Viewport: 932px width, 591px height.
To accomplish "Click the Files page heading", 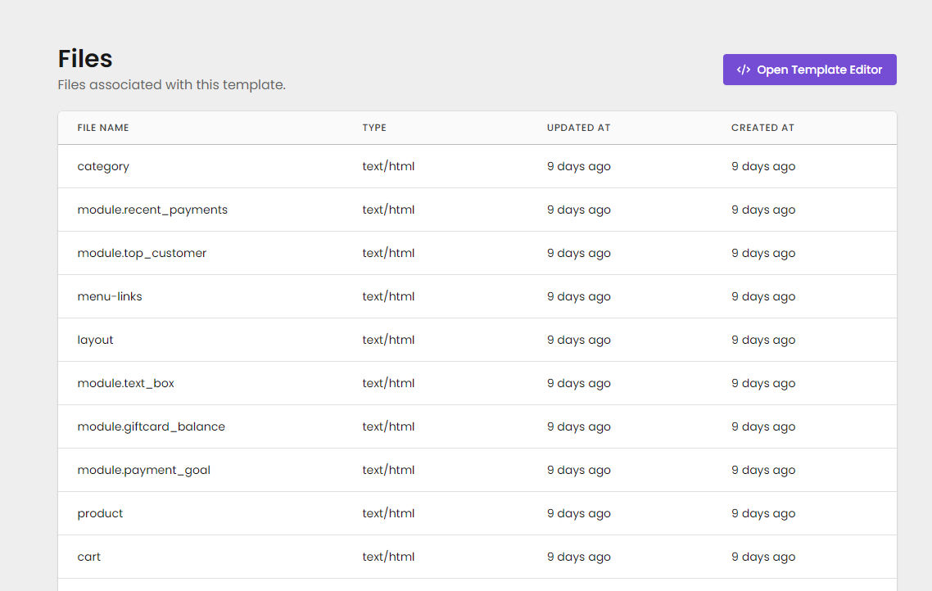I will coord(85,59).
